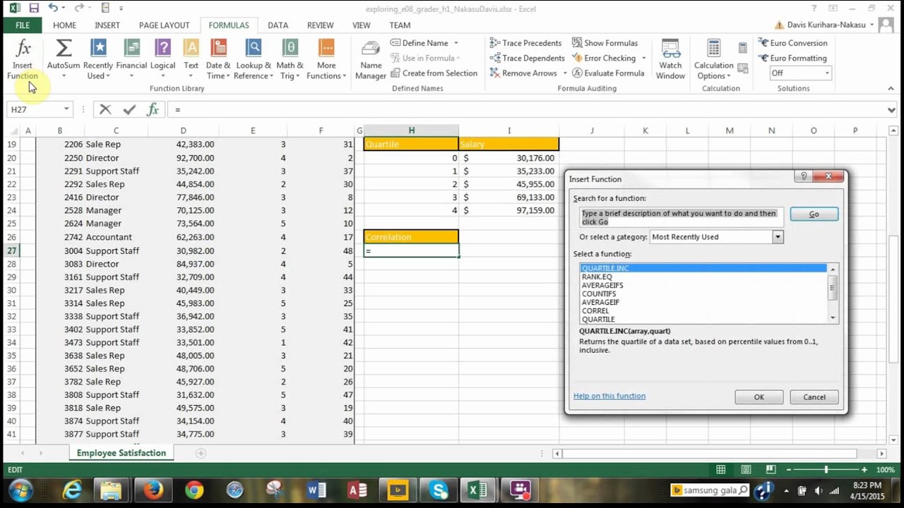Image resolution: width=904 pixels, height=508 pixels.
Task: Add a new sheet with the plus icon
Action: click(201, 453)
